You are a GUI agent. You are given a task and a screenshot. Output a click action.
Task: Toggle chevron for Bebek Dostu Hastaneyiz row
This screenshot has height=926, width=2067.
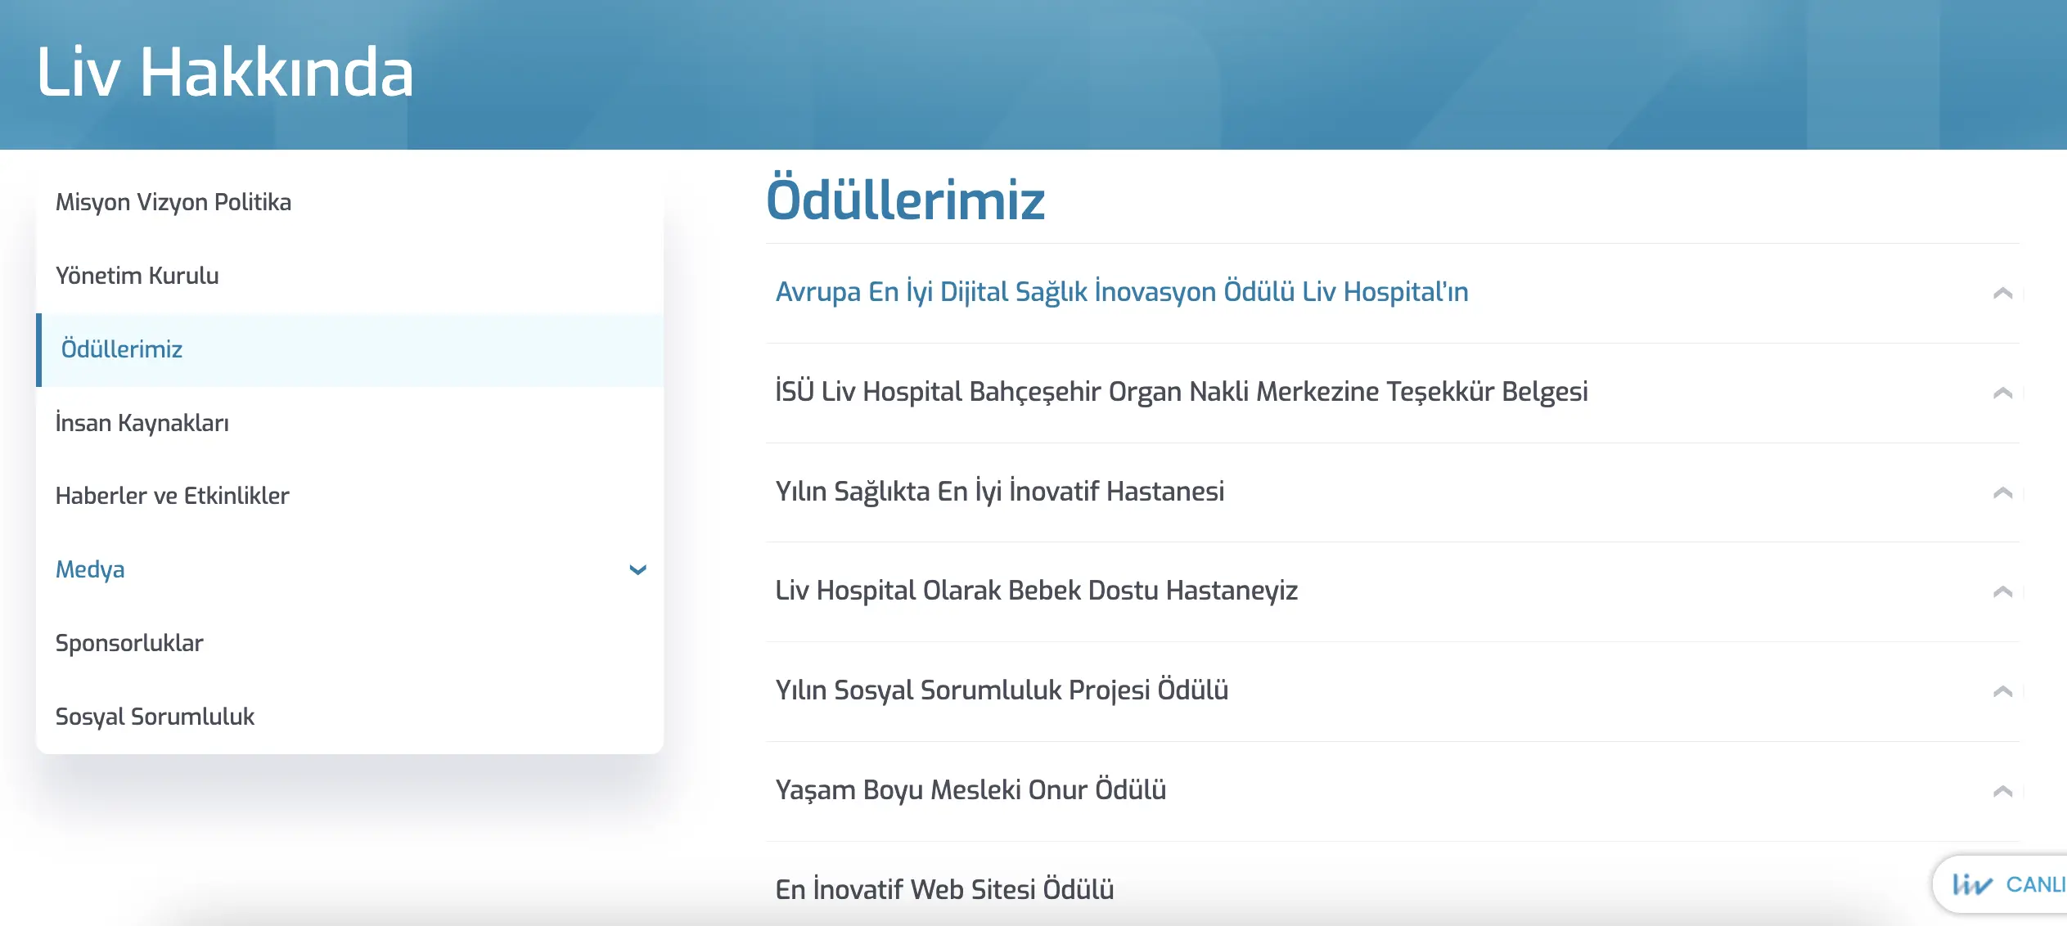pyautogui.click(x=2002, y=591)
